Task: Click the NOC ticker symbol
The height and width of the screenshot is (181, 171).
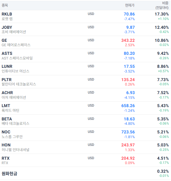Action: tap(6, 132)
